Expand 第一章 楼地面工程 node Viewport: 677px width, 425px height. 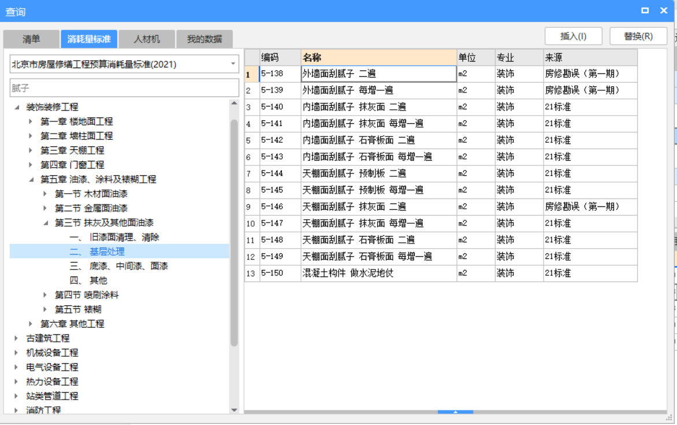(31, 121)
